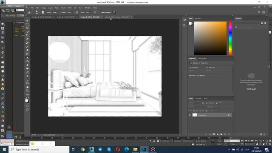Image resolution: width=272 pixels, height=153 pixels.
Task: Toggle pressure for size button
Action: 114,12
